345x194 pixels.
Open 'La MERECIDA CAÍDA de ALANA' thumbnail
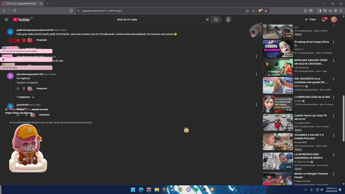(x=278, y=104)
